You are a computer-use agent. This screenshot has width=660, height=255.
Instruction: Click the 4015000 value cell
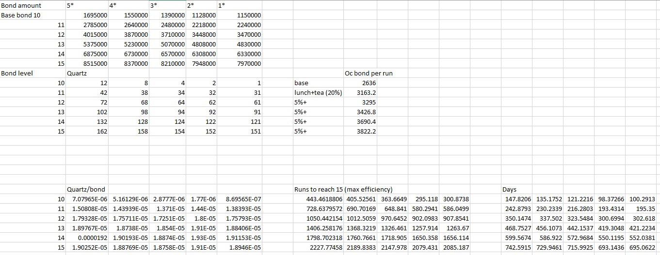pyautogui.click(x=87, y=34)
